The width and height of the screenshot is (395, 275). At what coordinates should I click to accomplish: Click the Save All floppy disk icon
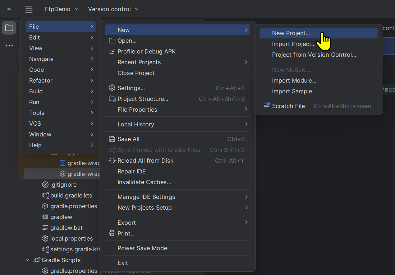click(x=112, y=139)
